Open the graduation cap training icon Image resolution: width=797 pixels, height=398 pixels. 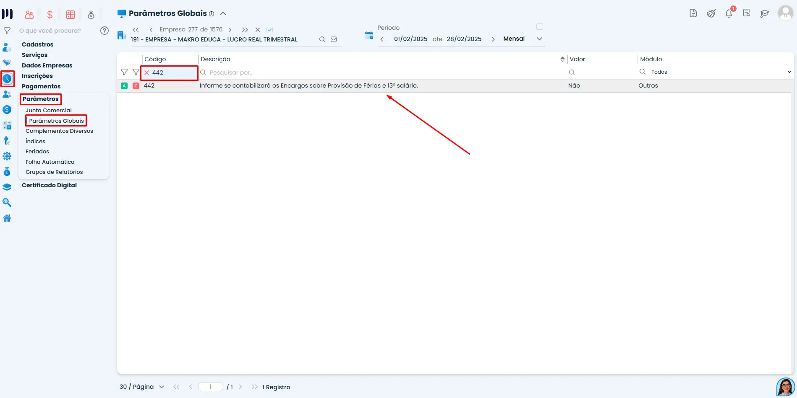click(765, 13)
